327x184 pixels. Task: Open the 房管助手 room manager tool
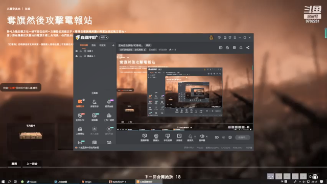coord(94,103)
